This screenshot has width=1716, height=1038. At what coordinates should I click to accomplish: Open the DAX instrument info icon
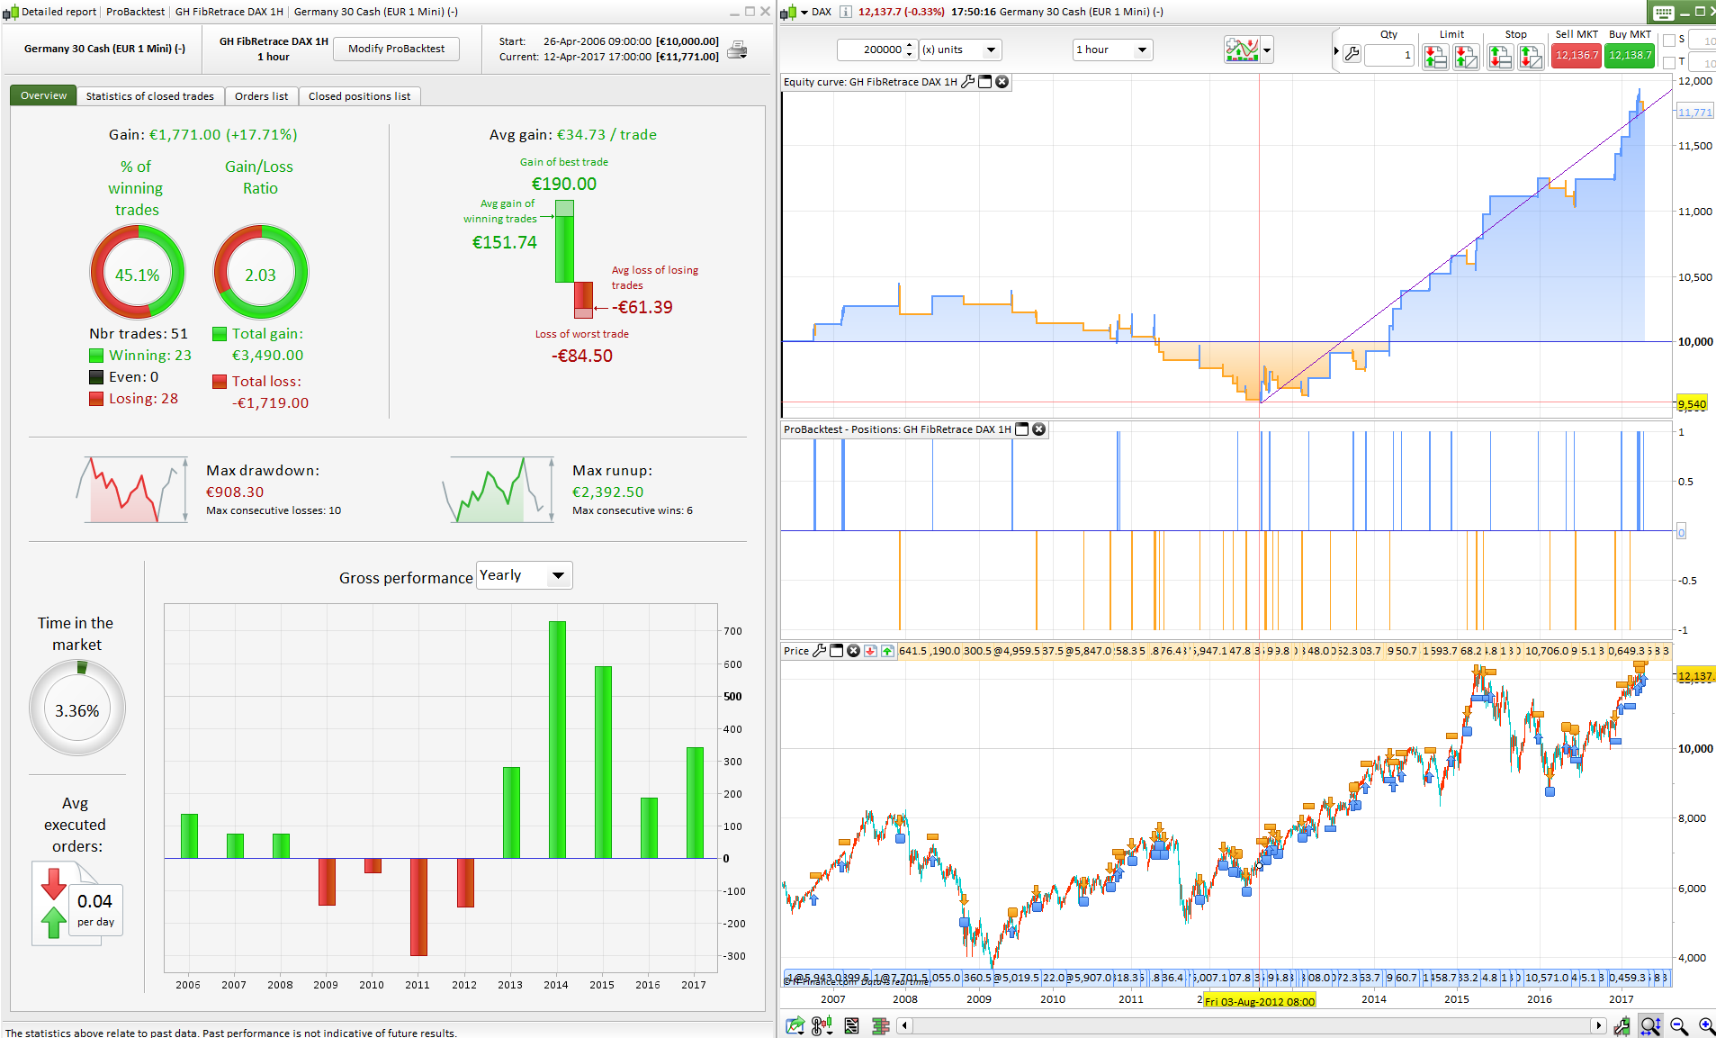(845, 12)
